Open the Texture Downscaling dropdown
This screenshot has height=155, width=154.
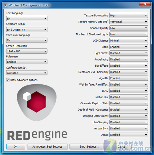pyautogui.click(x=129, y=15)
